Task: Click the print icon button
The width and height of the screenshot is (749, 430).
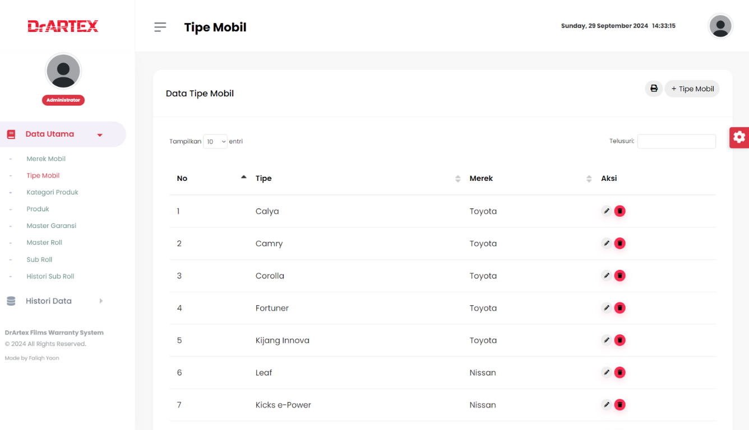Action: pos(654,88)
